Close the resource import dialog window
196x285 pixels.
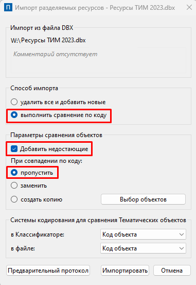tap(189, 7)
